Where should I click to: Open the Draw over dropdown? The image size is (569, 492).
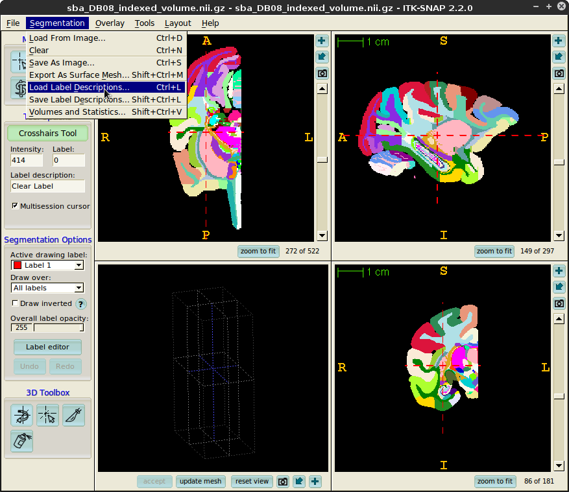tap(47, 288)
